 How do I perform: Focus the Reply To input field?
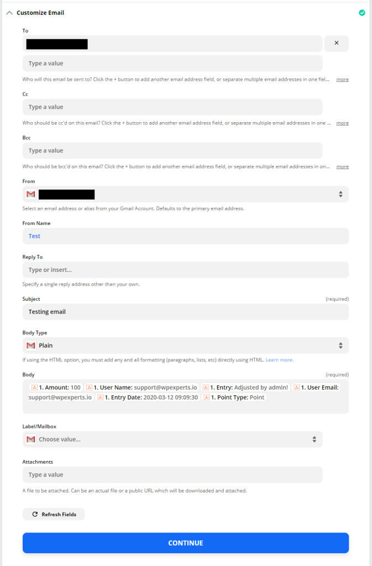click(x=185, y=270)
